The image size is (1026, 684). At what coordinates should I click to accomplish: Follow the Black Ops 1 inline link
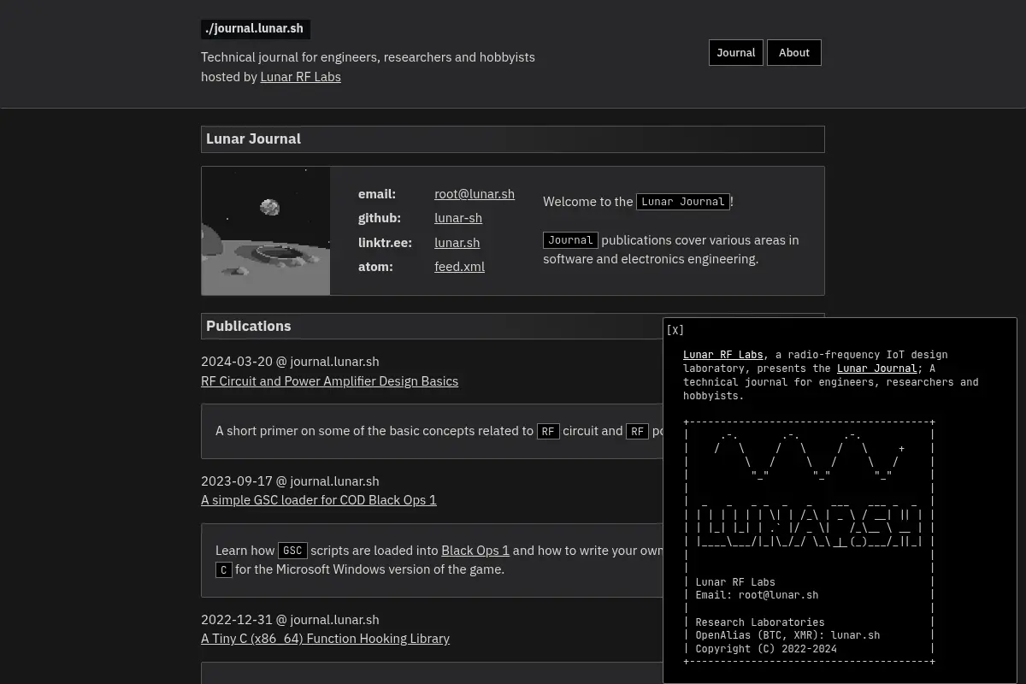[475, 551]
